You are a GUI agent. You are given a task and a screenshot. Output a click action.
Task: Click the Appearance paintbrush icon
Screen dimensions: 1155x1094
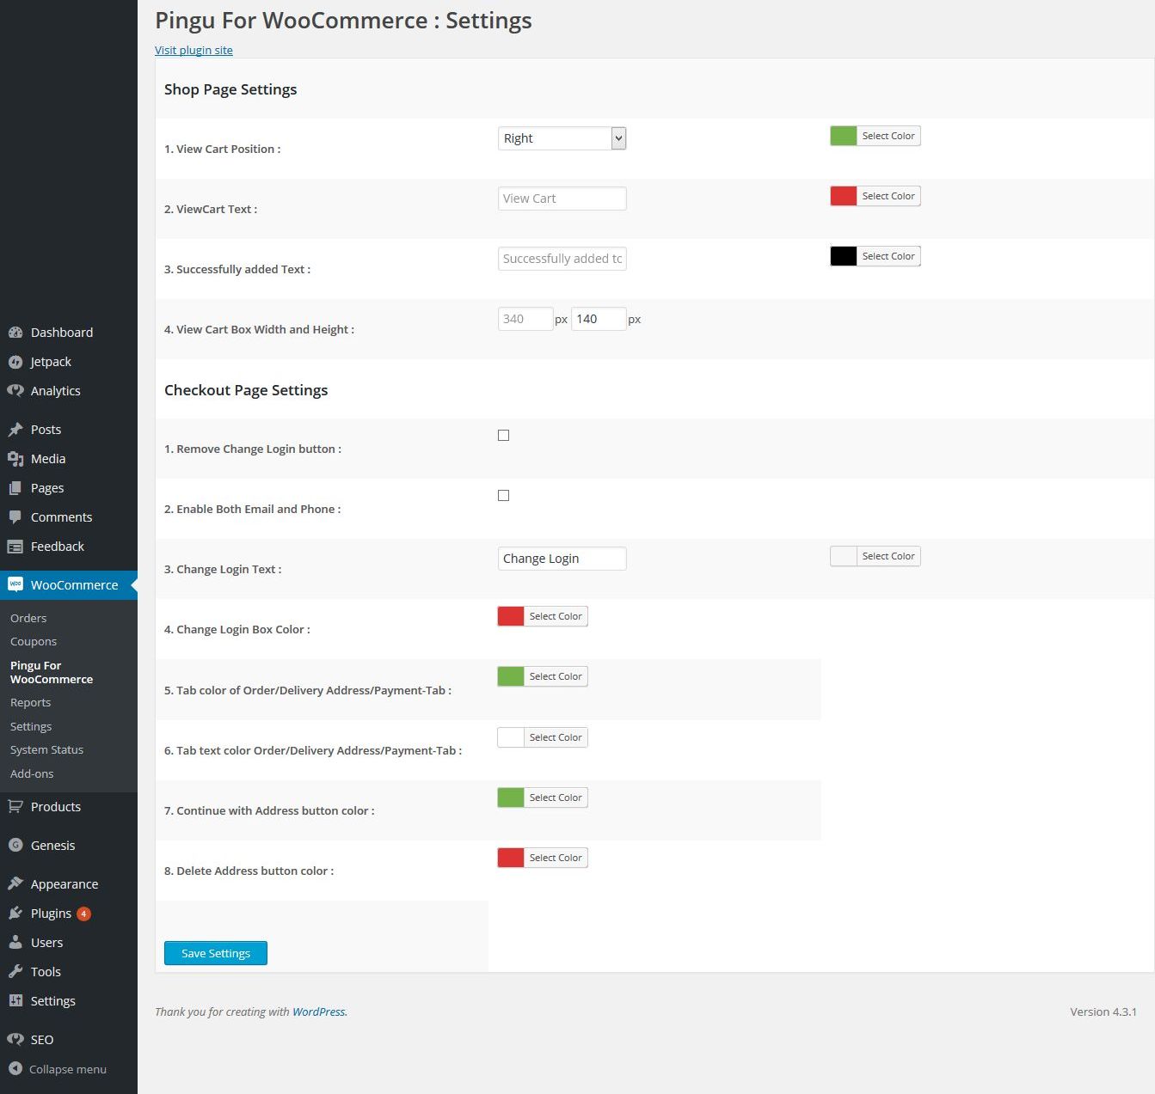pyautogui.click(x=15, y=884)
